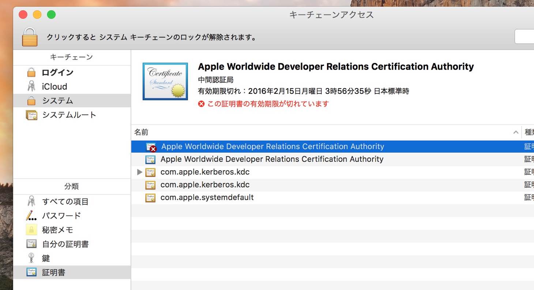The height and width of the screenshot is (290, 534).
Task: Sort by the 名前 column header
Action: point(326,132)
